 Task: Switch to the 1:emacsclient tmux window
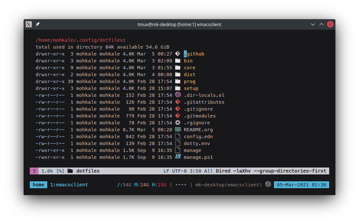[69, 185]
